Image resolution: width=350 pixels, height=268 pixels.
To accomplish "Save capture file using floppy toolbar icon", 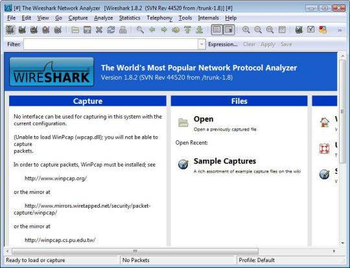I will click(x=87, y=30).
